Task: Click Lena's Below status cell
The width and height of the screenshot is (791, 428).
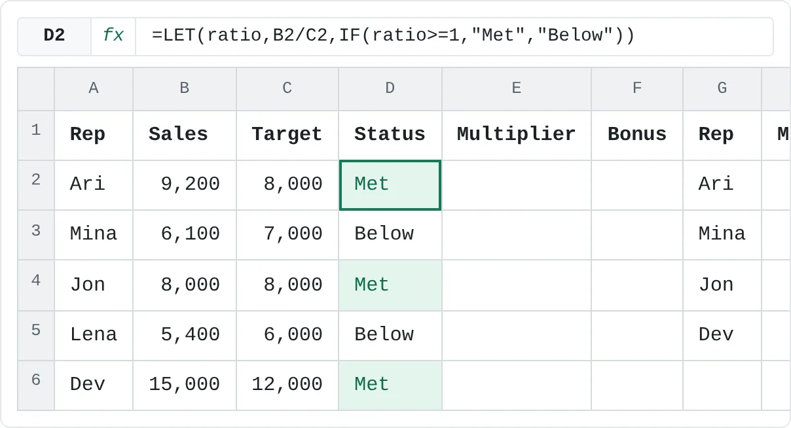Action: pos(390,335)
